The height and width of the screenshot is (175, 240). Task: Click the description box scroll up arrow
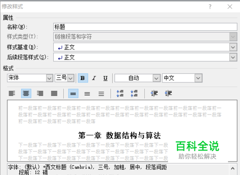pyautogui.click(x=233, y=168)
